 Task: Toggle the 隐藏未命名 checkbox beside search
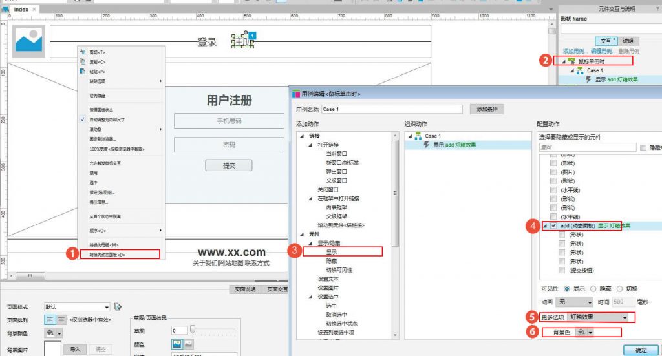pos(643,147)
